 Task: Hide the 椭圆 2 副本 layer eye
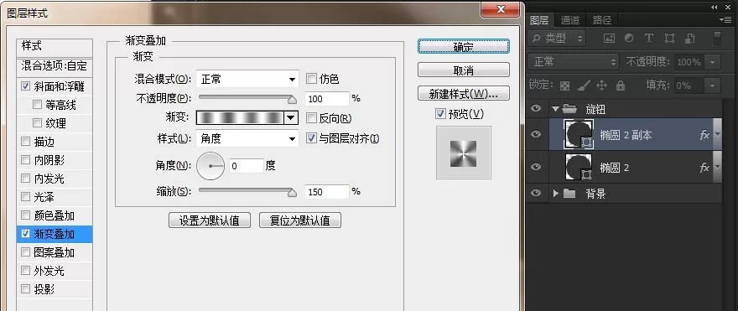coord(536,135)
